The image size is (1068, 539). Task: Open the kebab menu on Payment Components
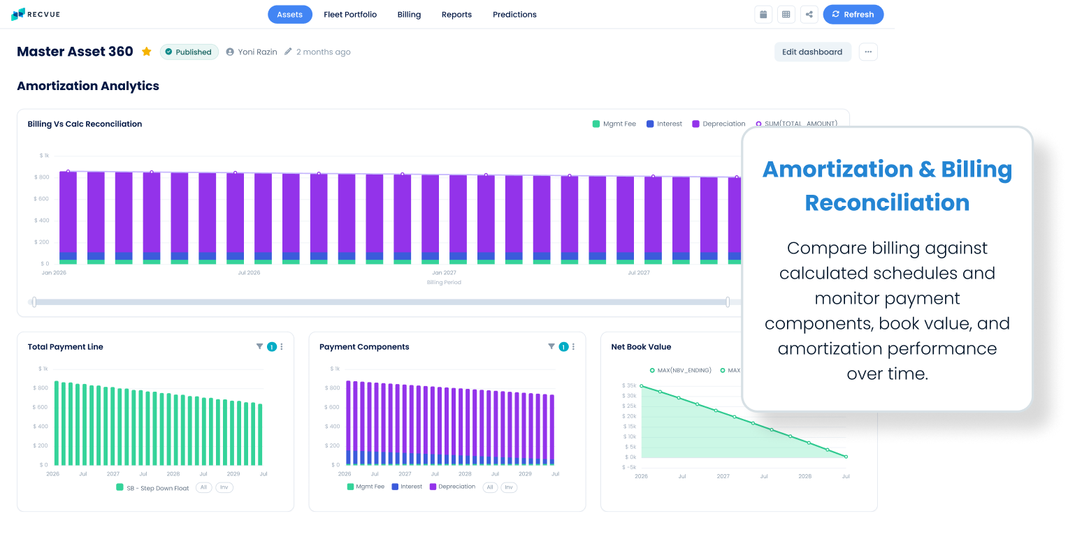click(573, 346)
